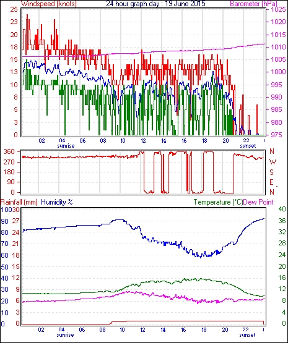This screenshot has height=348, width=288.
Task: Click the sunrise marker under top graph
Action: (66, 146)
